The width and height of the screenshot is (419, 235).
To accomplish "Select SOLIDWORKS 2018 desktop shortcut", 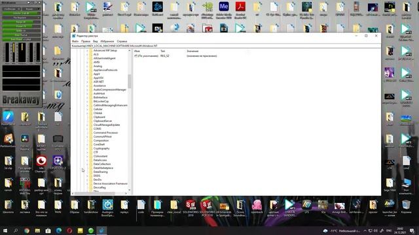I will [191, 208].
